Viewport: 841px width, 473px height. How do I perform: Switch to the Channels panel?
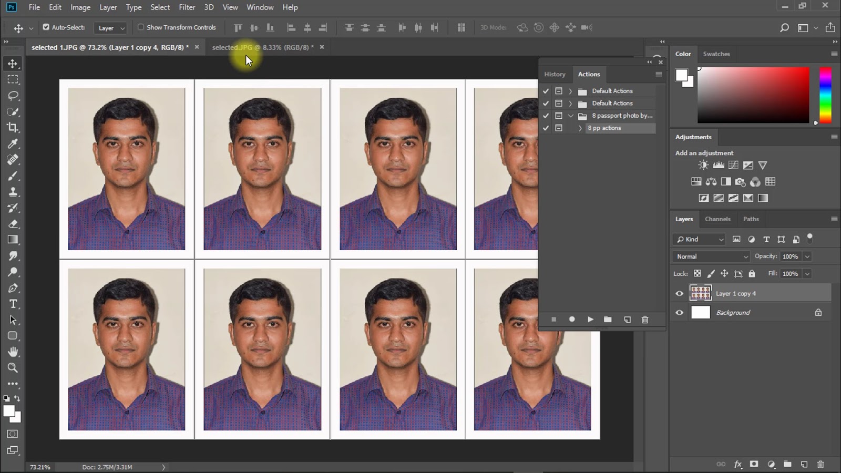(x=718, y=219)
